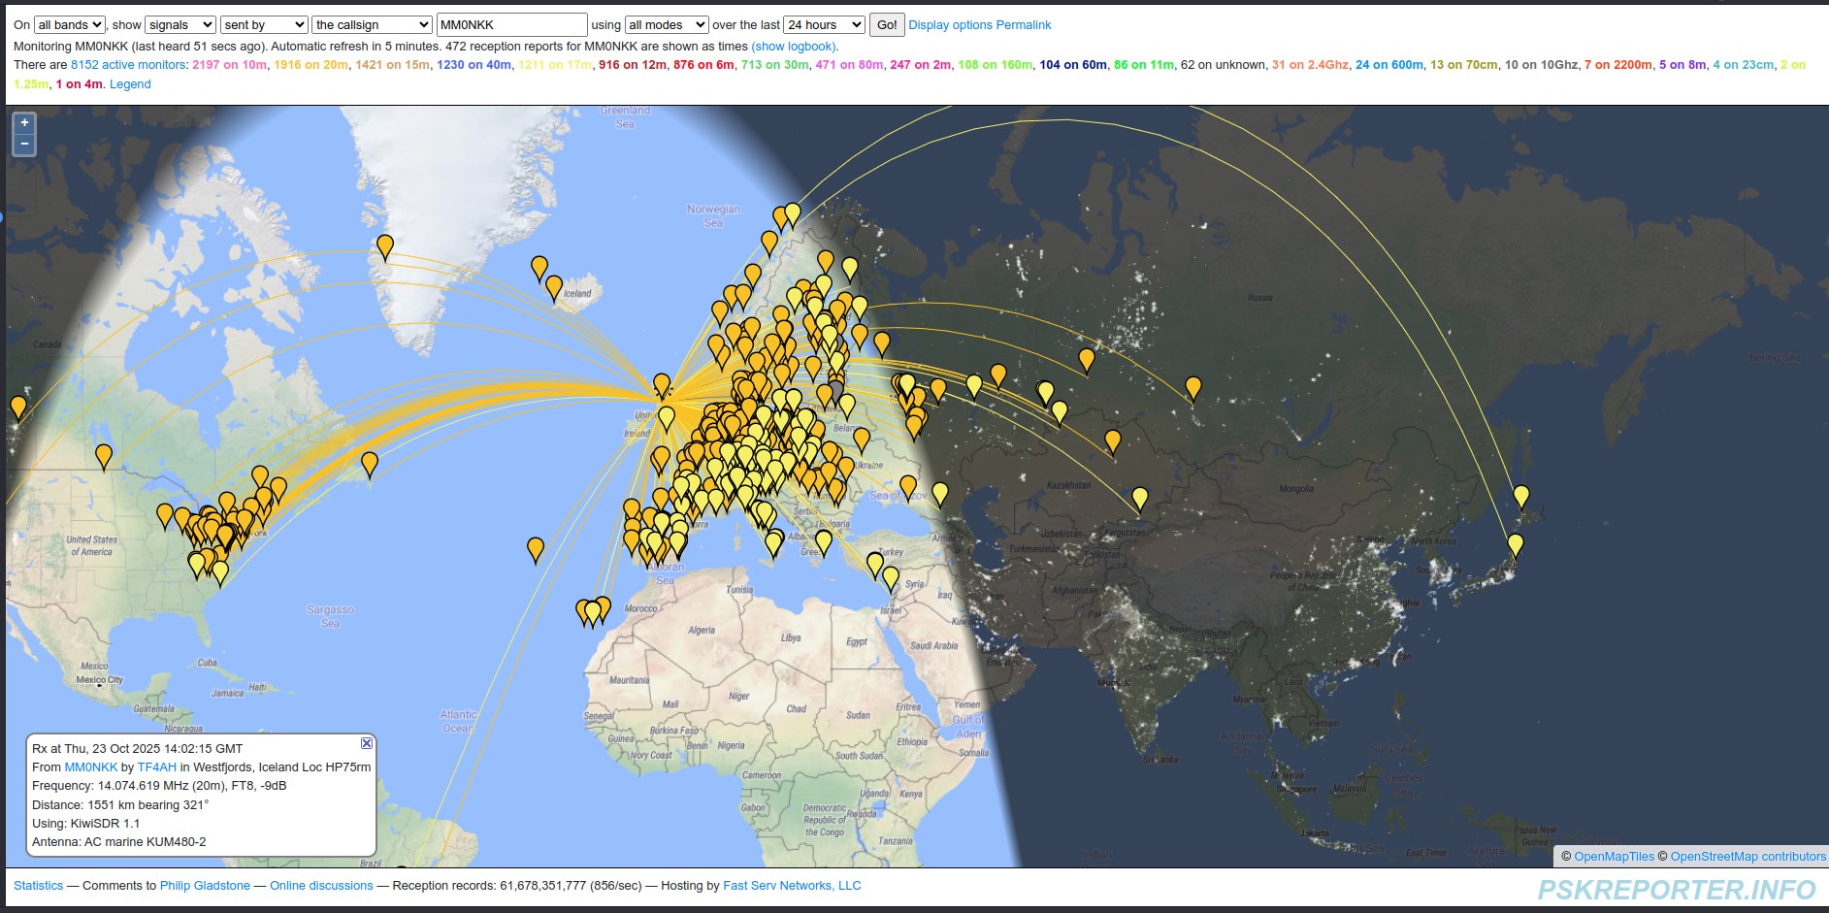Click the MM0NKK callsign input field
Viewport: 1829px width, 913px height.
[x=512, y=24]
